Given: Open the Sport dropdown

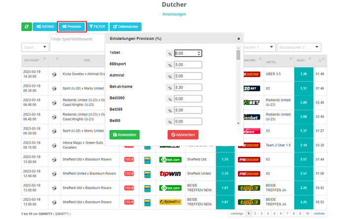Looking at the screenshot, I should 35,47.
